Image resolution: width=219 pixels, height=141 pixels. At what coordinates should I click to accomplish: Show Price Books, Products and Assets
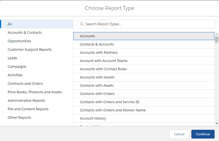35,92
